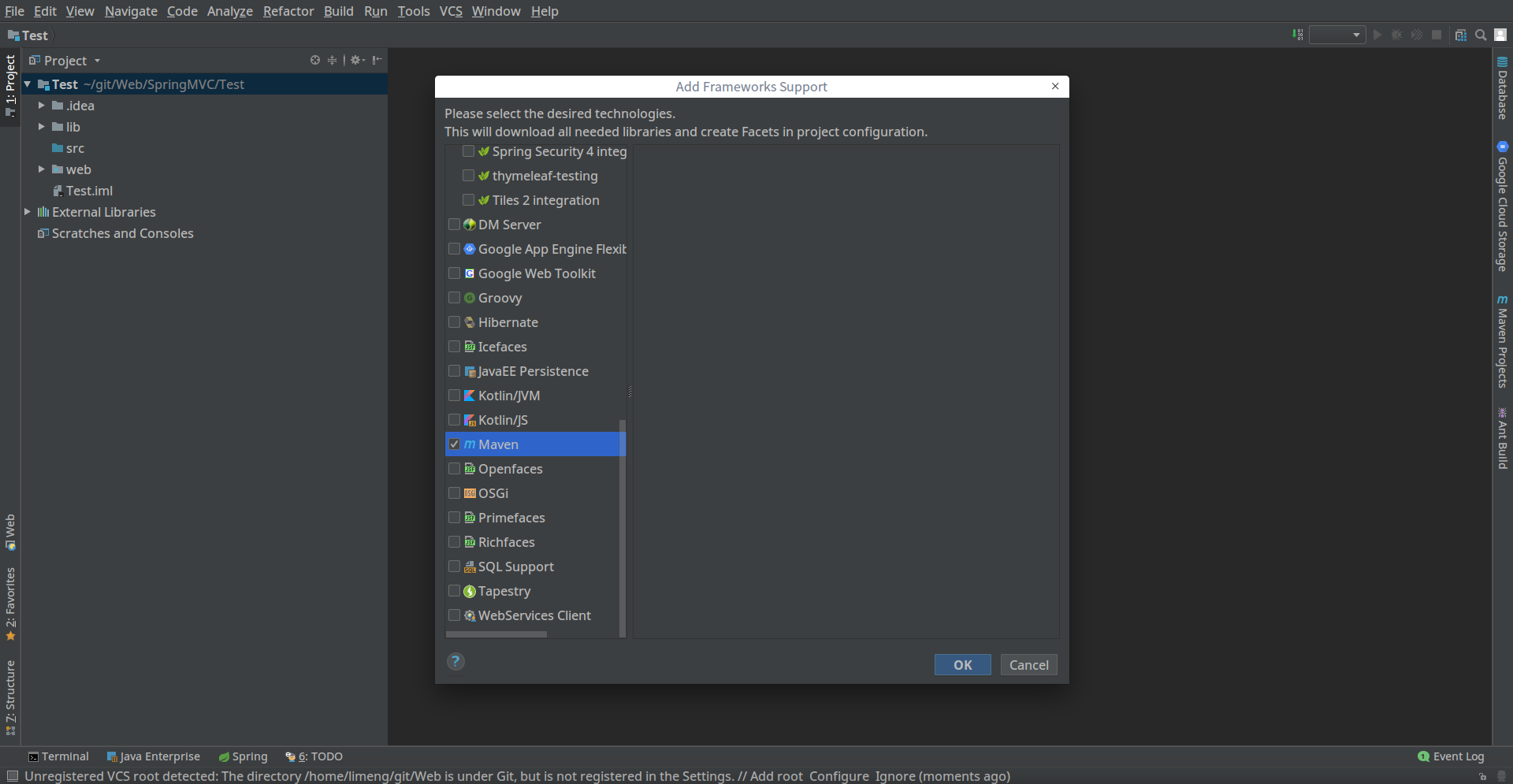The image size is (1513, 784).
Task: Open the Build menu
Action: (x=339, y=11)
